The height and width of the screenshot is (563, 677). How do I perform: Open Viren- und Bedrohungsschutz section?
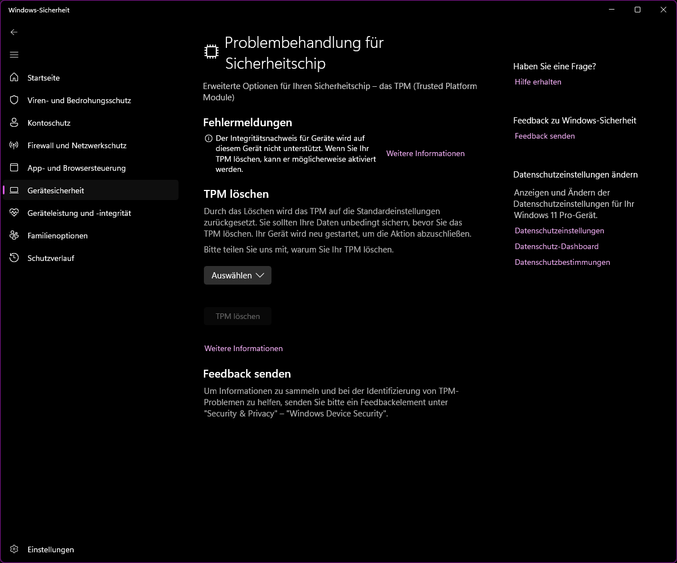tap(79, 100)
